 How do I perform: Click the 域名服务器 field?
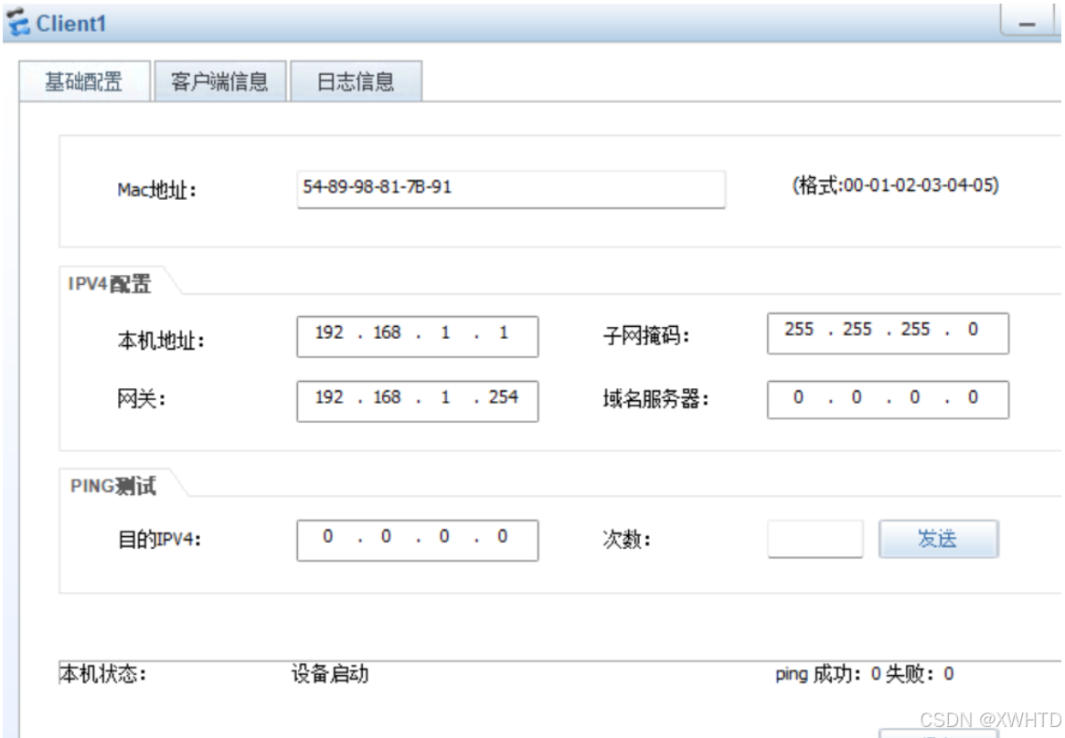click(888, 399)
